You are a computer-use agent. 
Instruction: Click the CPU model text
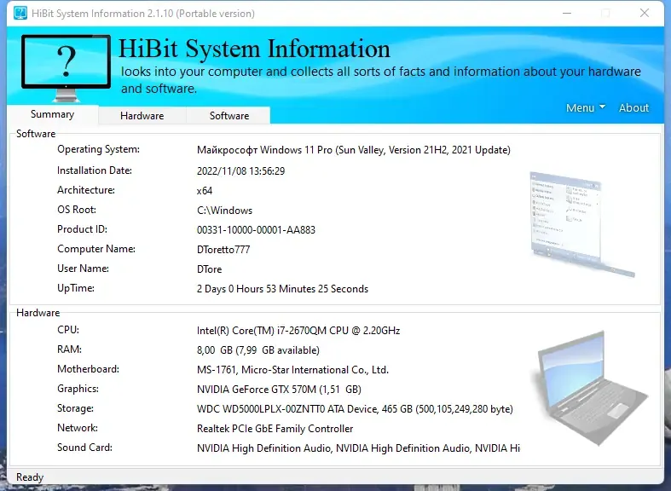click(298, 331)
